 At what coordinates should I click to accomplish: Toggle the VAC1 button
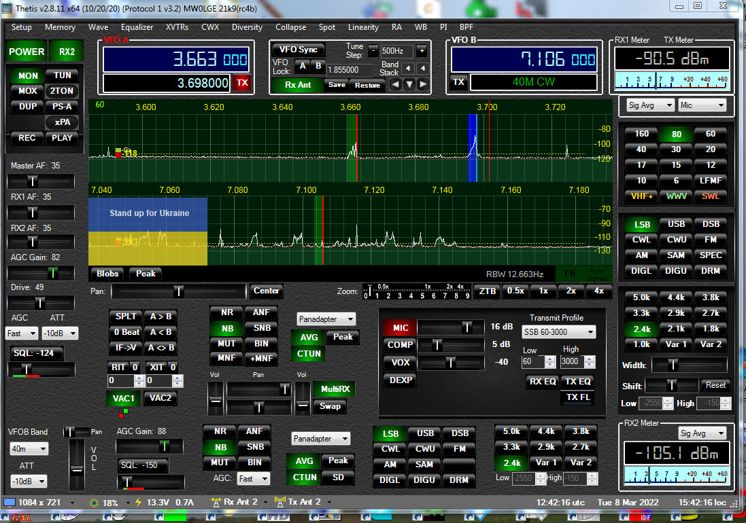pos(123,398)
